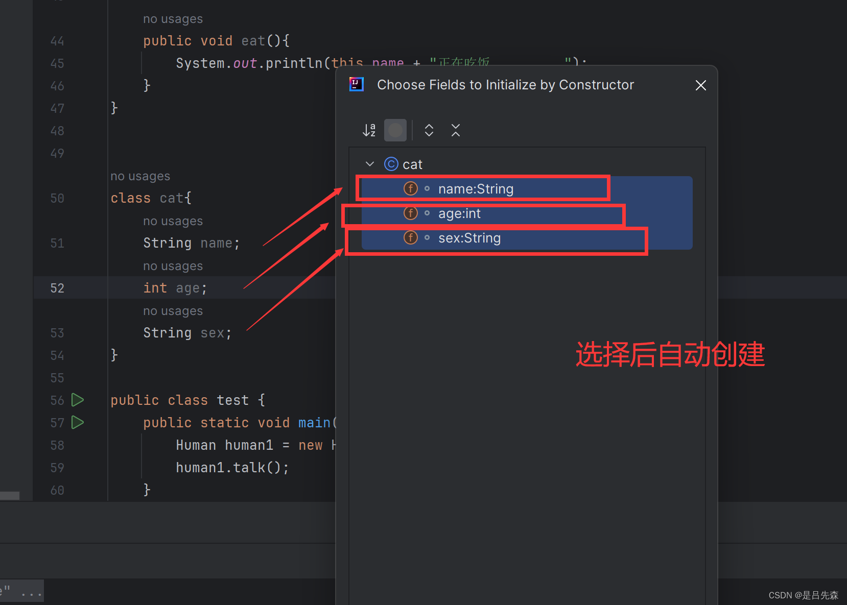The height and width of the screenshot is (605, 847).
Task: Click line number 50 in gutter
Action: point(57,198)
